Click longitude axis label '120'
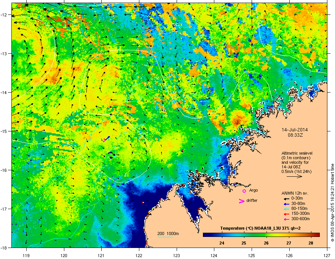The width and height of the screenshot is (335, 259). 64,256
